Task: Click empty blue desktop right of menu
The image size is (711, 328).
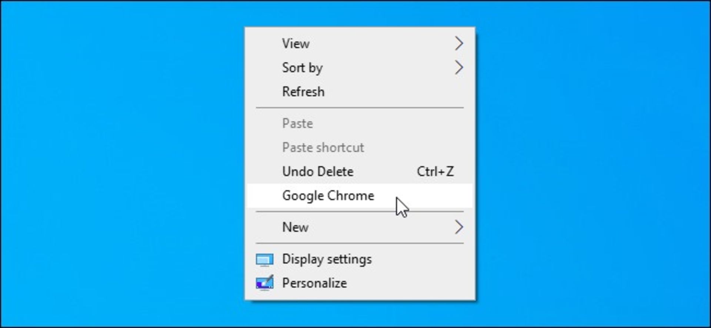Action: 592,164
